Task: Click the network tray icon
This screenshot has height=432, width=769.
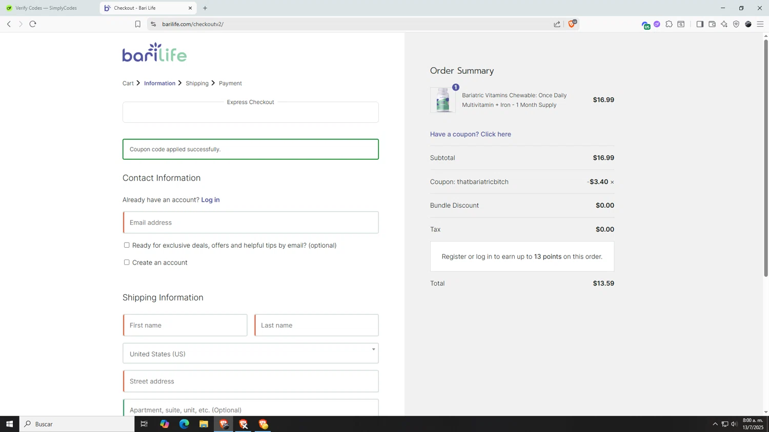Action: (725, 424)
